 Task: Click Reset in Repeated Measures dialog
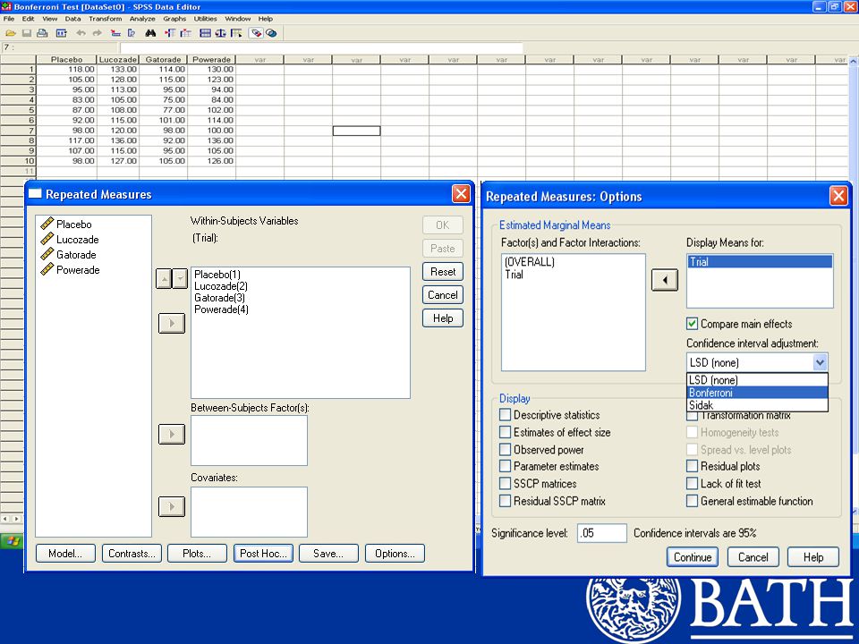[x=443, y=272]
